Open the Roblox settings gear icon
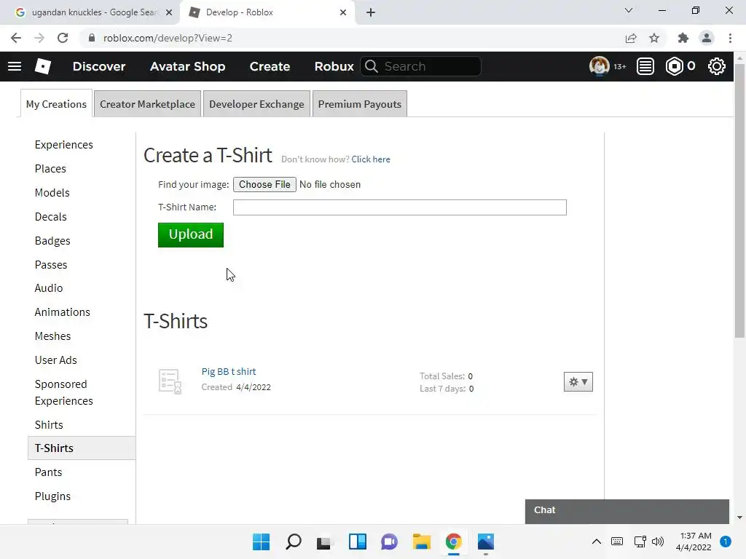746x559 pixels. [x=717, y=66]
